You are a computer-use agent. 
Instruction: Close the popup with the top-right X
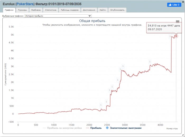[x=183, y=2]
